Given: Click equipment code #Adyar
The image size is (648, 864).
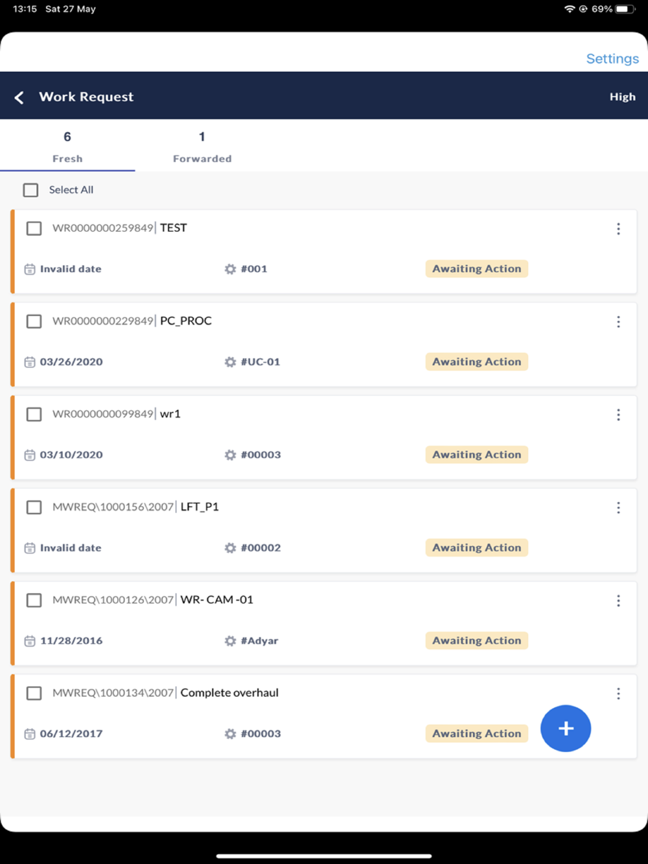Looking at the screenshot, I should pos(259,641).
